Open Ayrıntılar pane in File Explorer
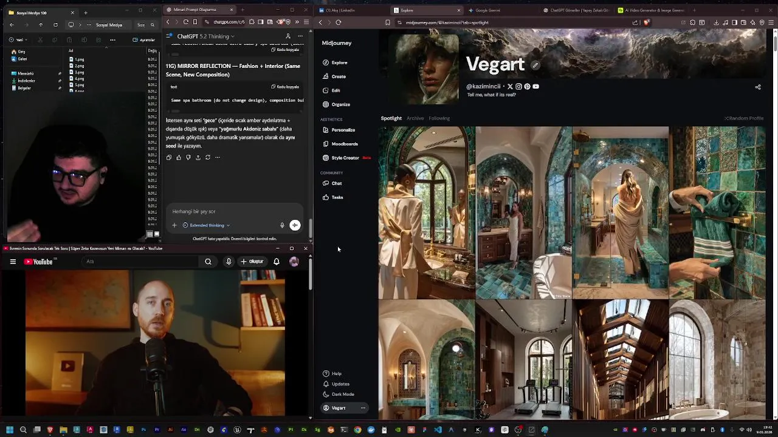Image resolution: width=778 pixels, height=437 pixels. click(145, 40)
